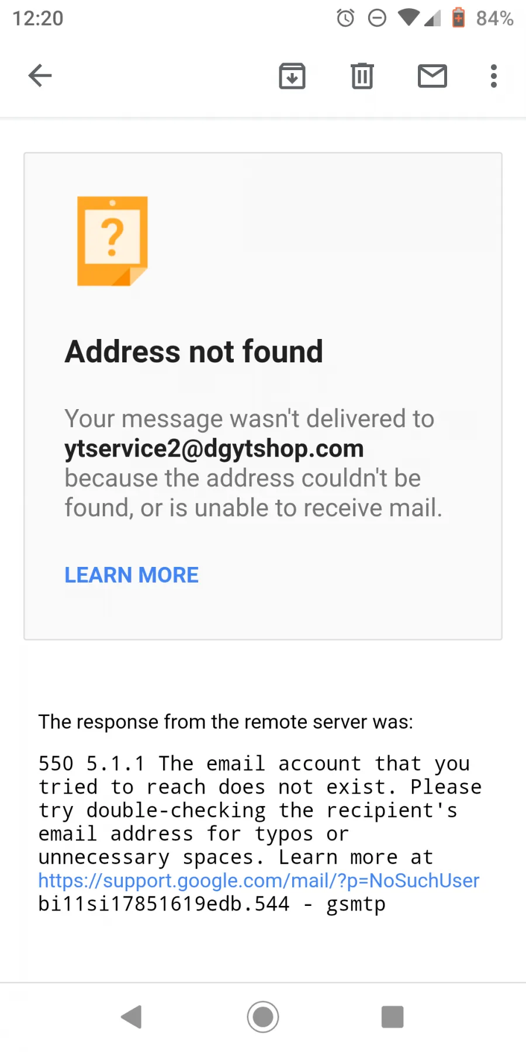Select the ytservice2@dgytshop.com address text
Viewport: 526px width, 1052px height.
pyautogui.click(x=214, y=449)
